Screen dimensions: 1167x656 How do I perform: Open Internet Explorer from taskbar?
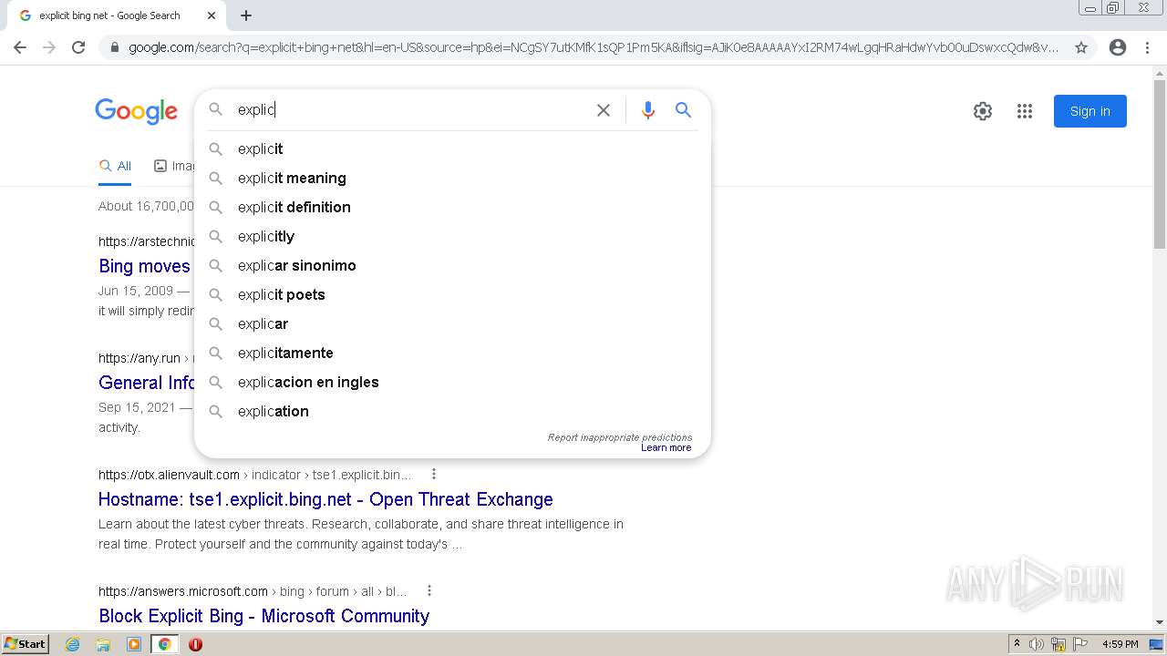[x=73, y=644]
